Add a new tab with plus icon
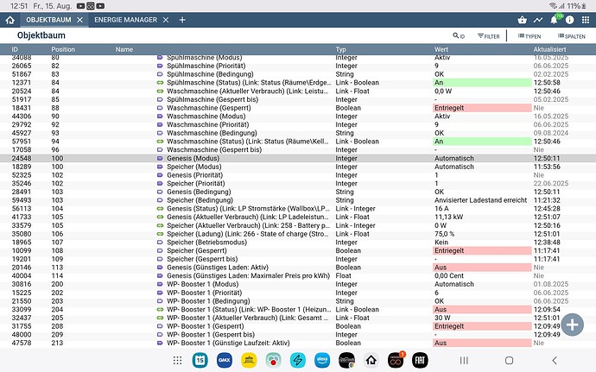The width and height of the screenshot is (596, 372). tap(182, 20)
